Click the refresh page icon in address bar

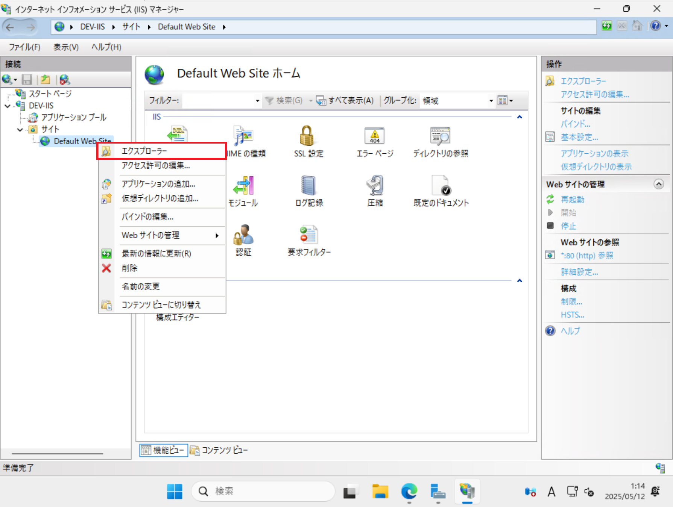click(606, 26)
